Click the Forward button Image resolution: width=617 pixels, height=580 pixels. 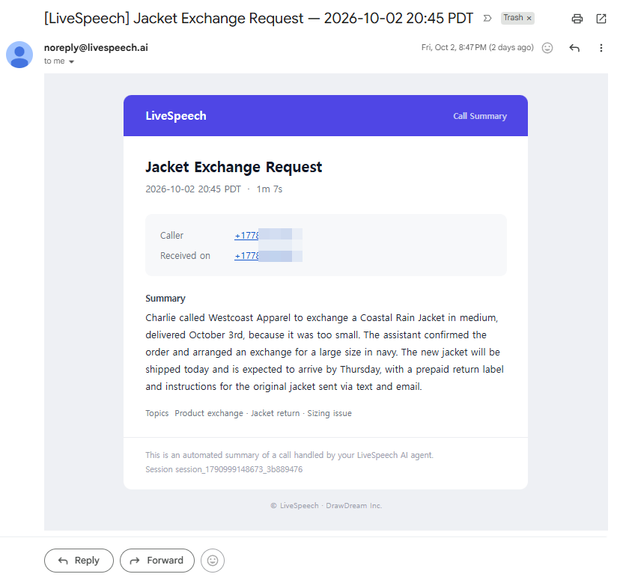pyautogui.click(x=157, y=561)
